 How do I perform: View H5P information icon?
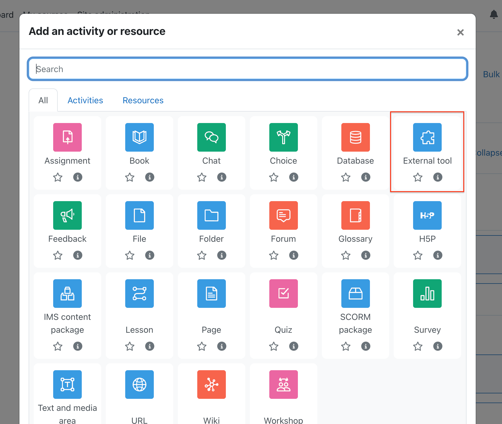click(438, 255)
